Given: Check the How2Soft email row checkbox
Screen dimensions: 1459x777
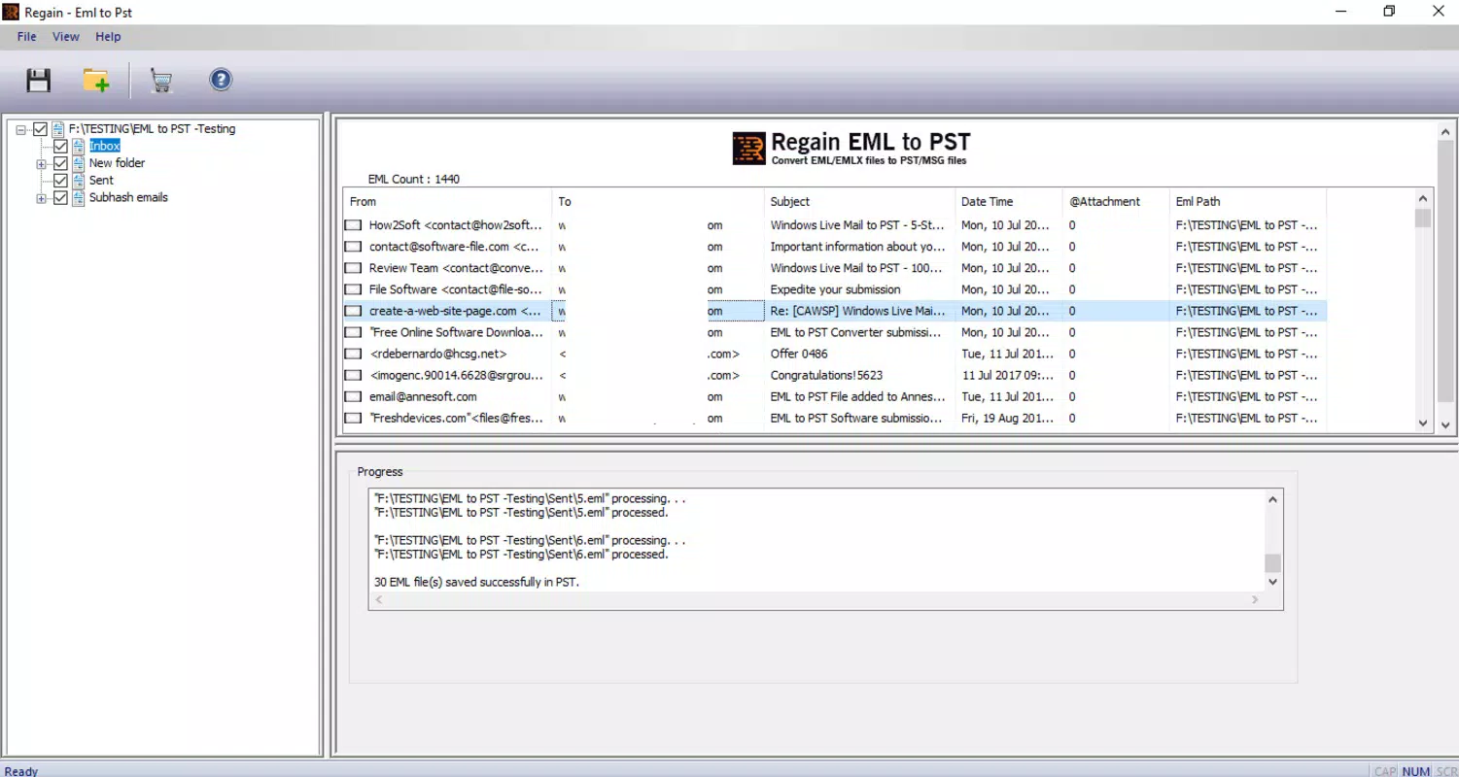Looking at the screenshot, I should (x=353, y=225).
